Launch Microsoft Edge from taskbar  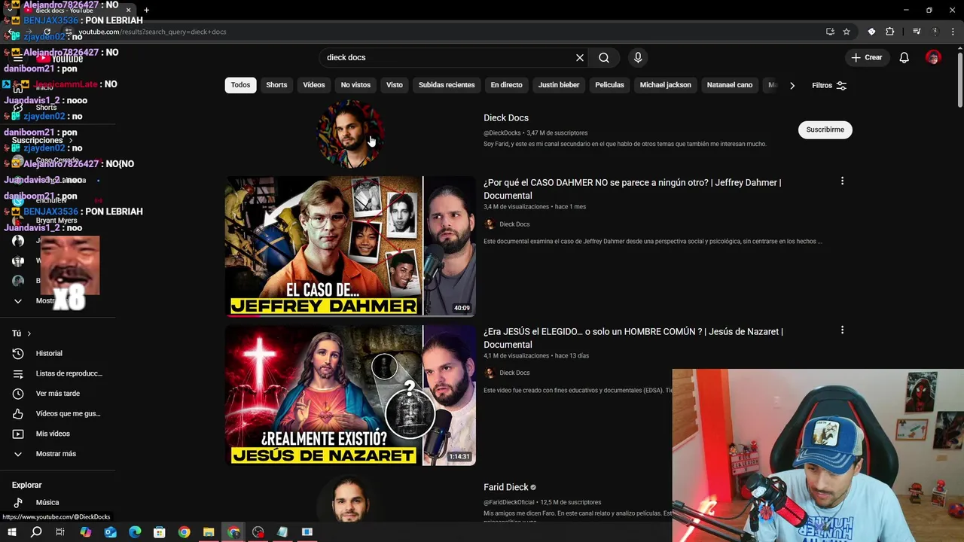[x=135, y=532]
